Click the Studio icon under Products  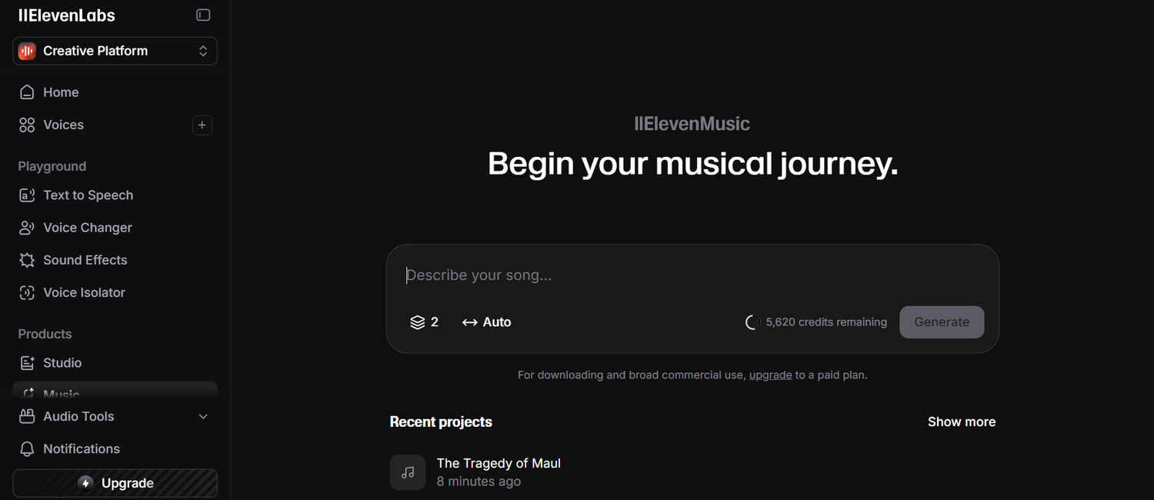point(27,363)
